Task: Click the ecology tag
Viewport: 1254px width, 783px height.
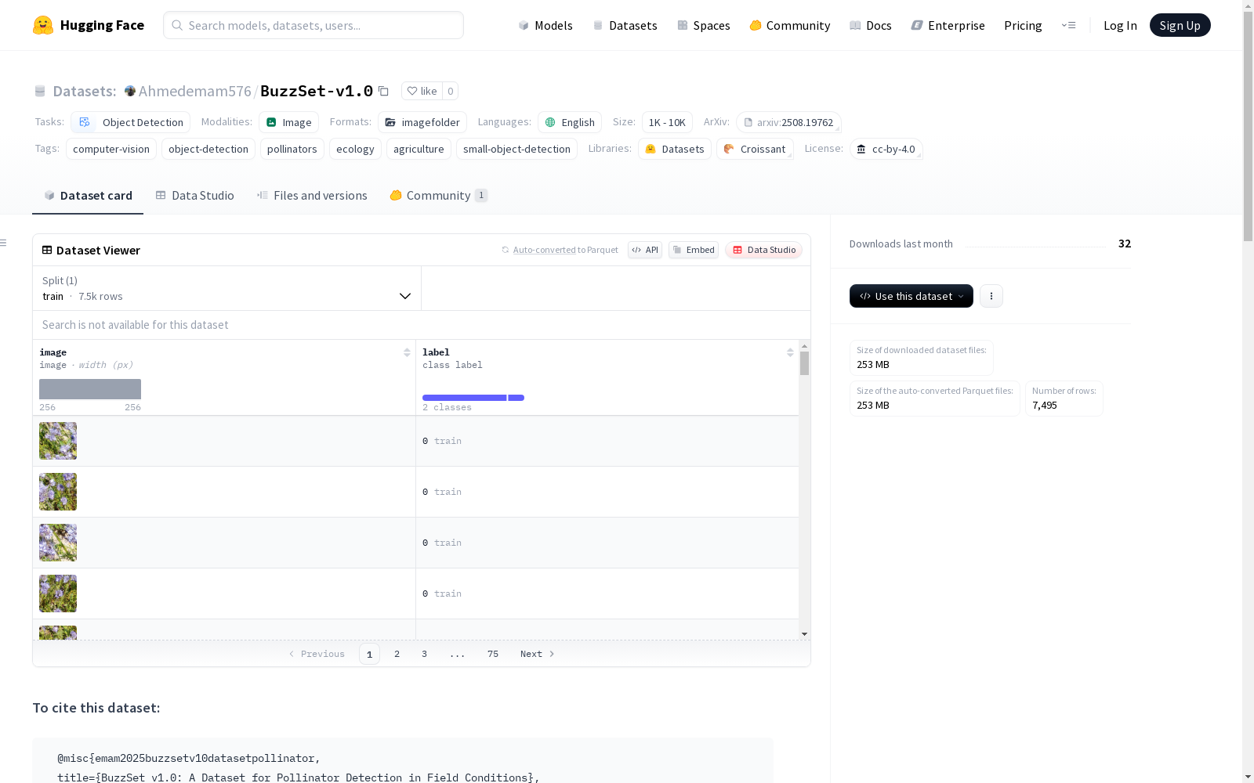Action: click(x=355, y=149)
